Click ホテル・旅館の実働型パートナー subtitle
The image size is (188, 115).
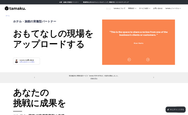coord(35,22)
